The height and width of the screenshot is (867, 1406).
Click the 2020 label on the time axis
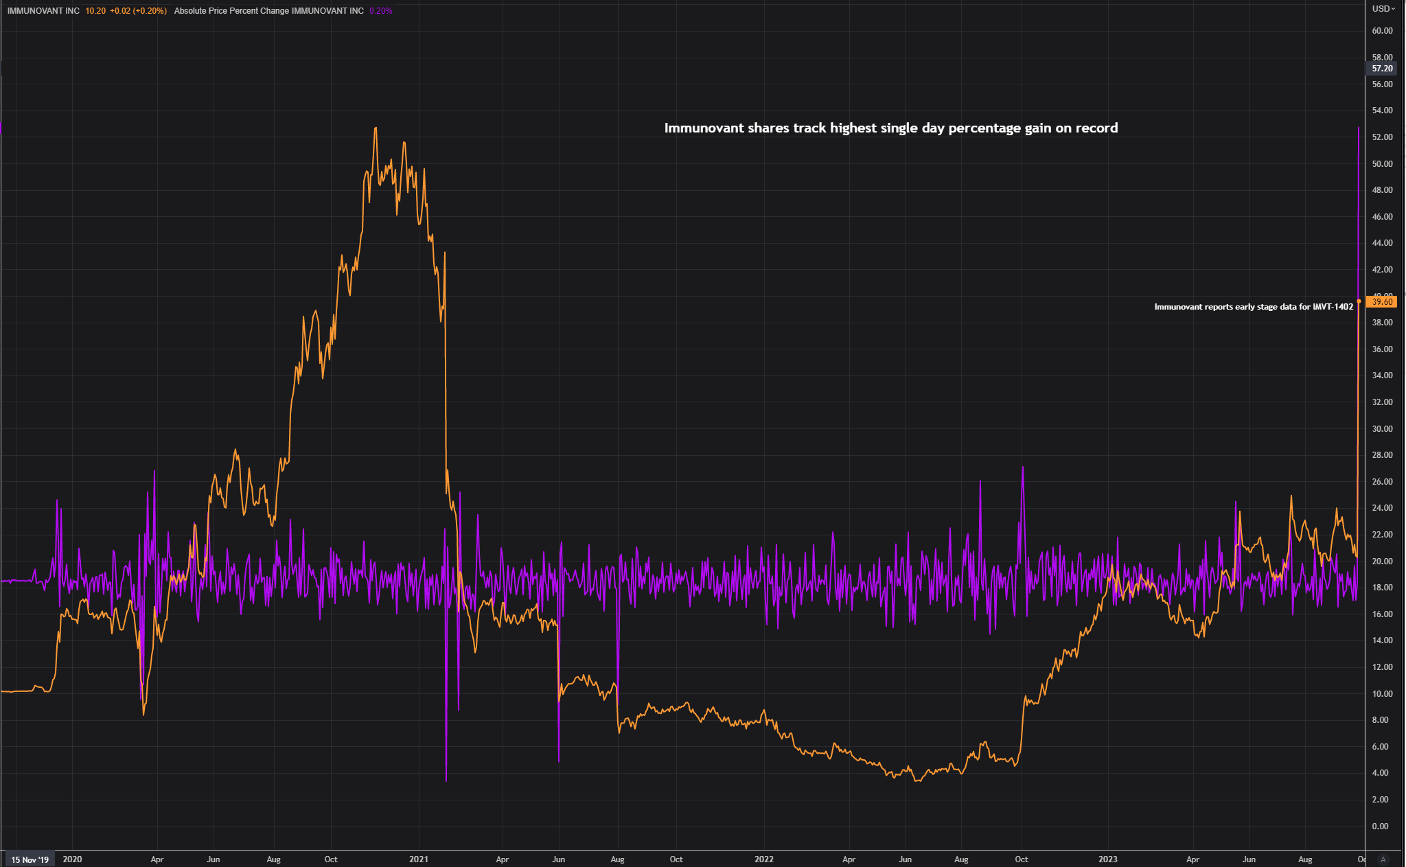click(x=72, y=859)
